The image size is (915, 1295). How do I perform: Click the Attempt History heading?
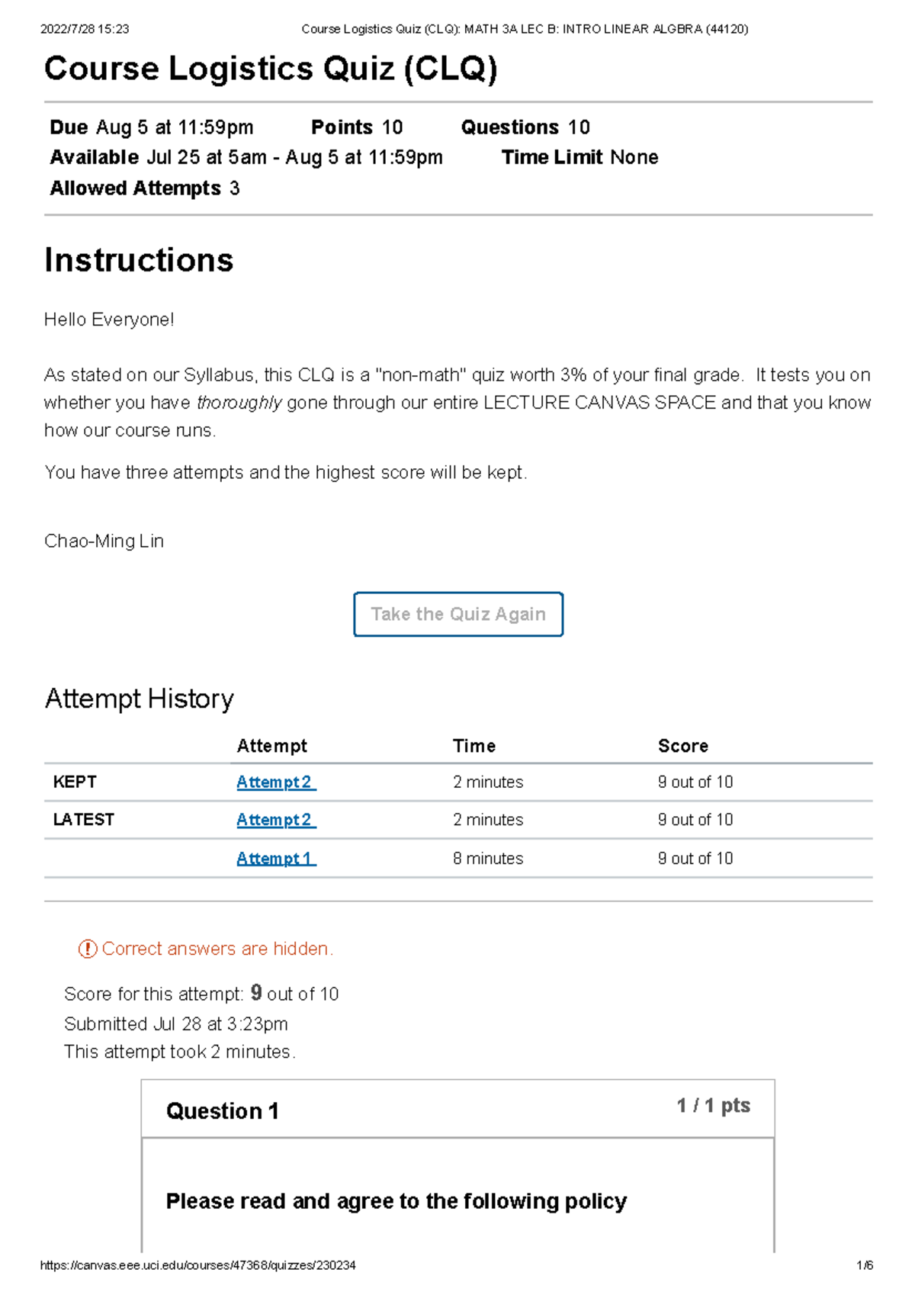pos(140,699)
